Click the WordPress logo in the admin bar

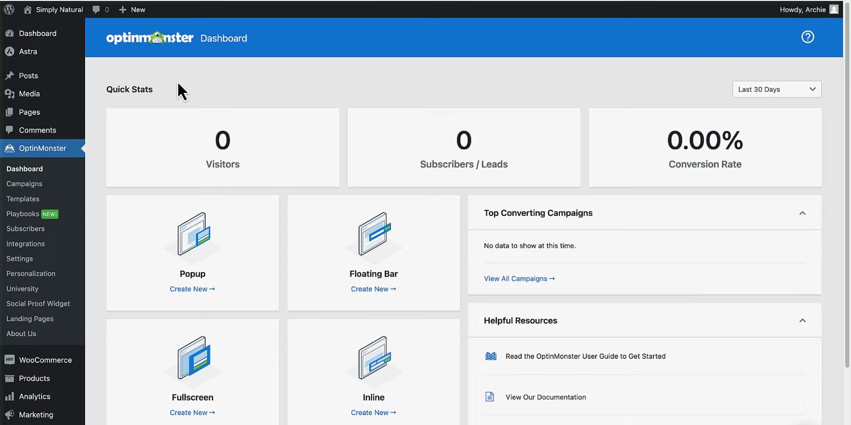9,9
